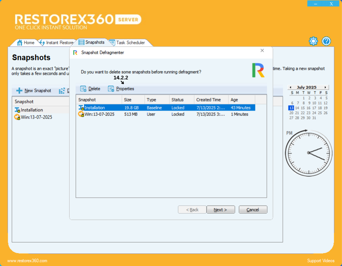The width and height of the screenshot is (342, 266).
Task: Select July 31 in the calendar
Action: (314, 118)
